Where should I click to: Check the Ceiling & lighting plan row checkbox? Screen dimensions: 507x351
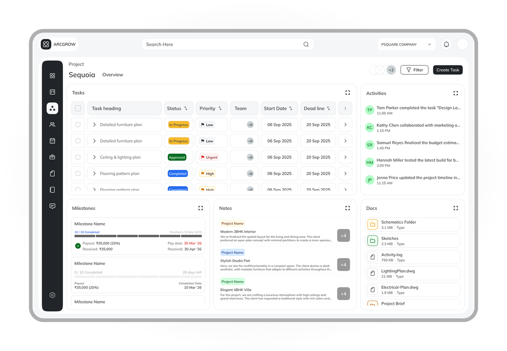click(78, 157)
